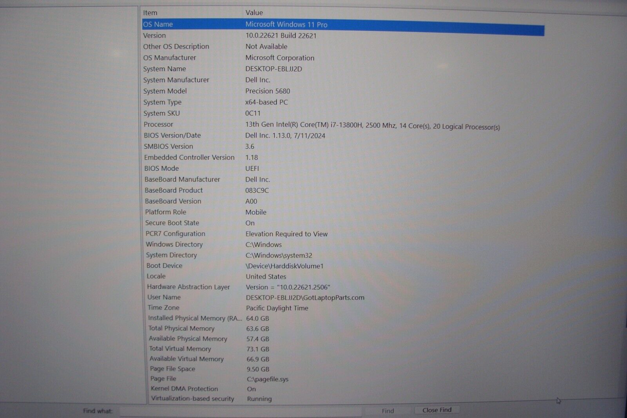This screenshot has height=418, width=627.
Task: Select the PCR7 Configuration row
Action: 343,234
